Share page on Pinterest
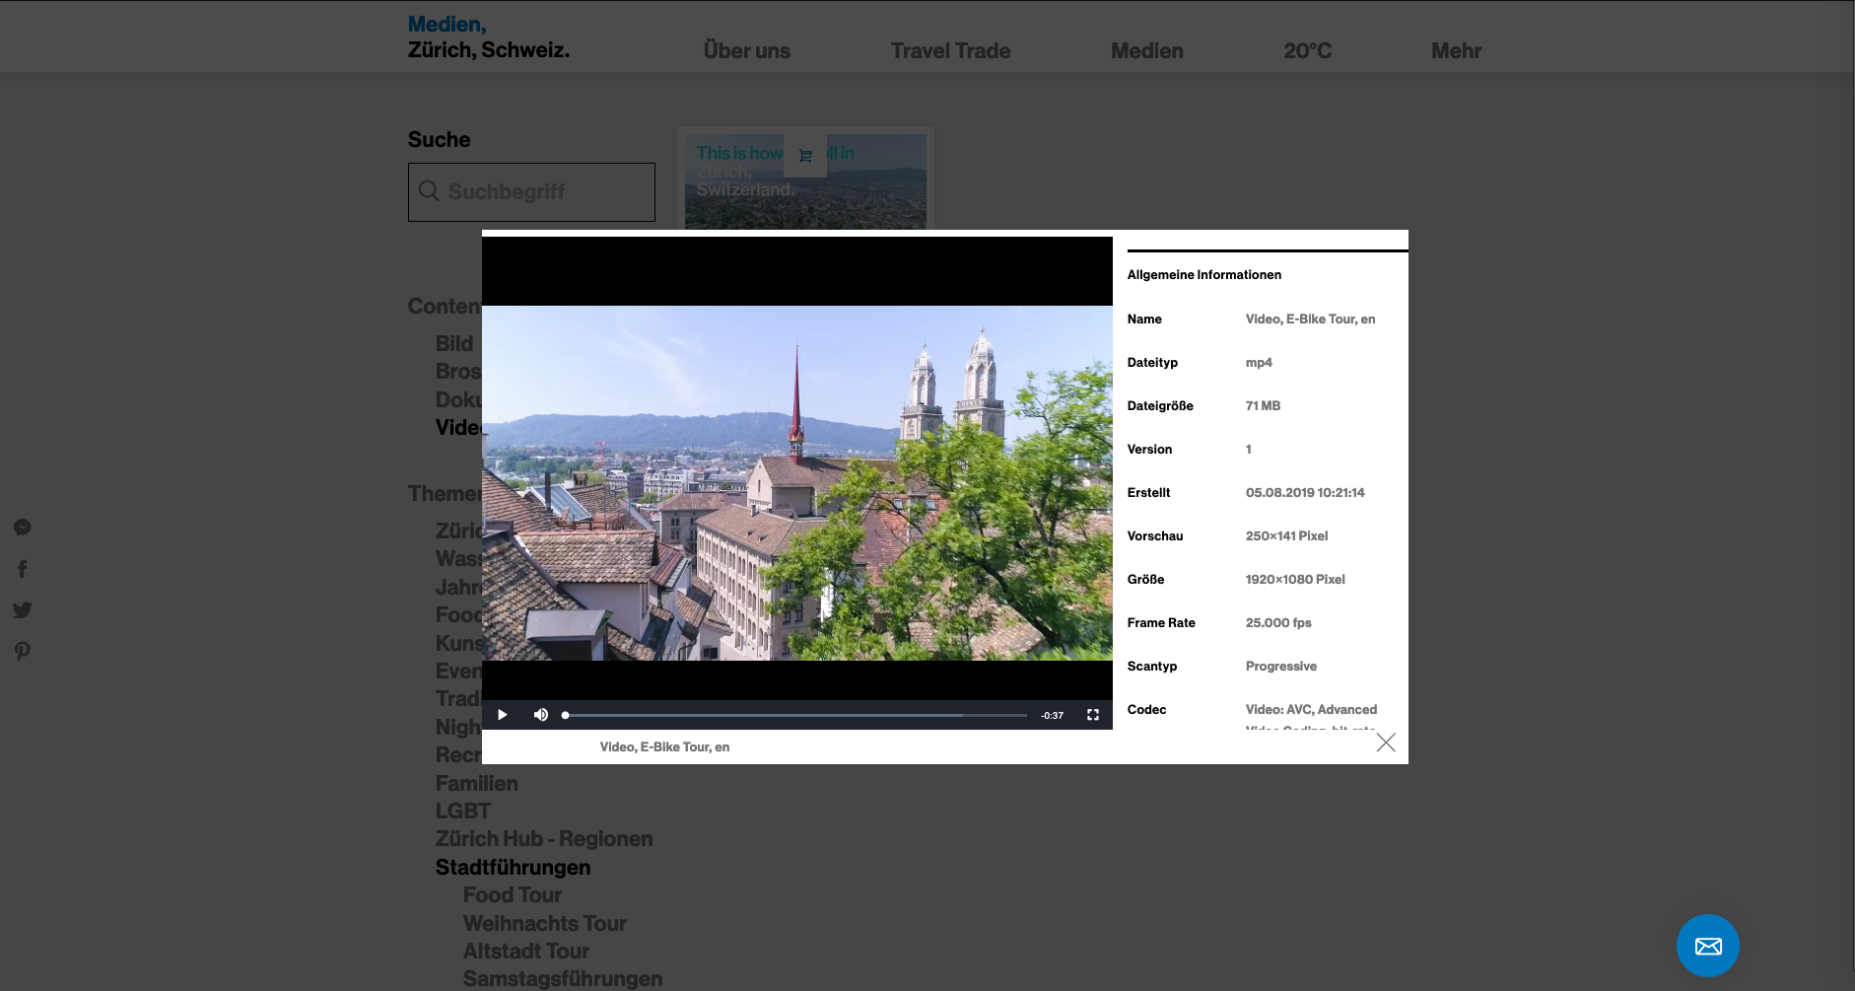The image size is (1855, 991). (23, 652)
